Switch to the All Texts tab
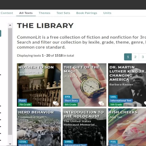The width and height of the screenshot is (146, 146). tap(26, 13)
